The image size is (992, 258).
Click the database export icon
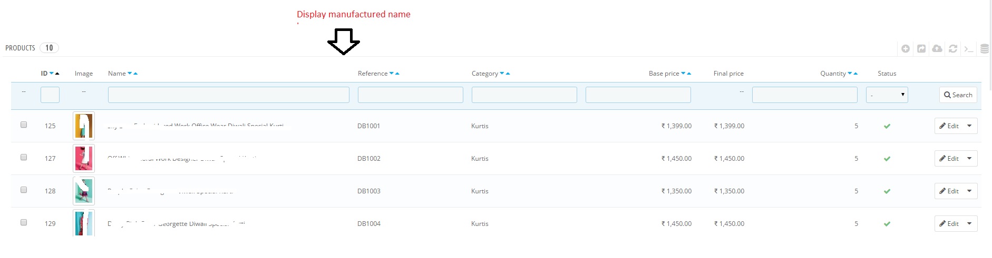pyautogui.click(x=984, y=48)
